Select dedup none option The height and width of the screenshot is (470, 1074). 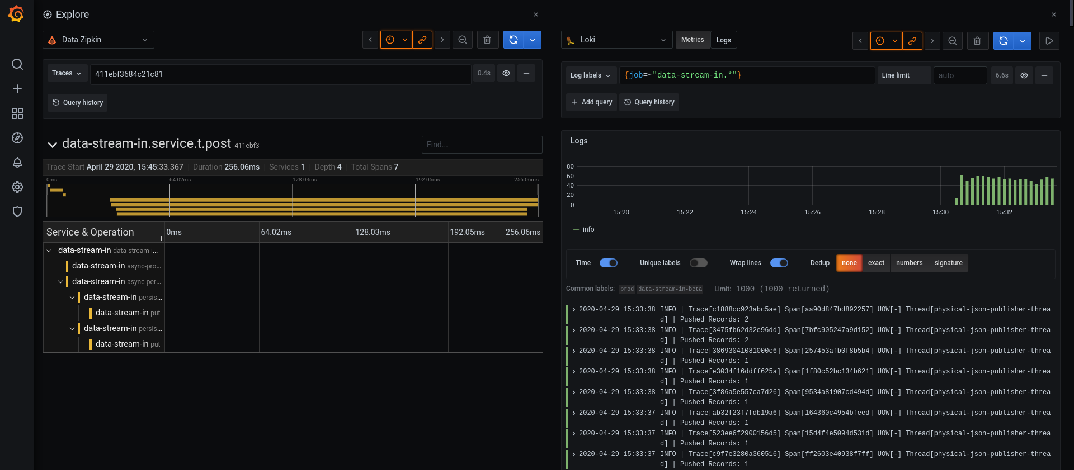click(849, 263)
